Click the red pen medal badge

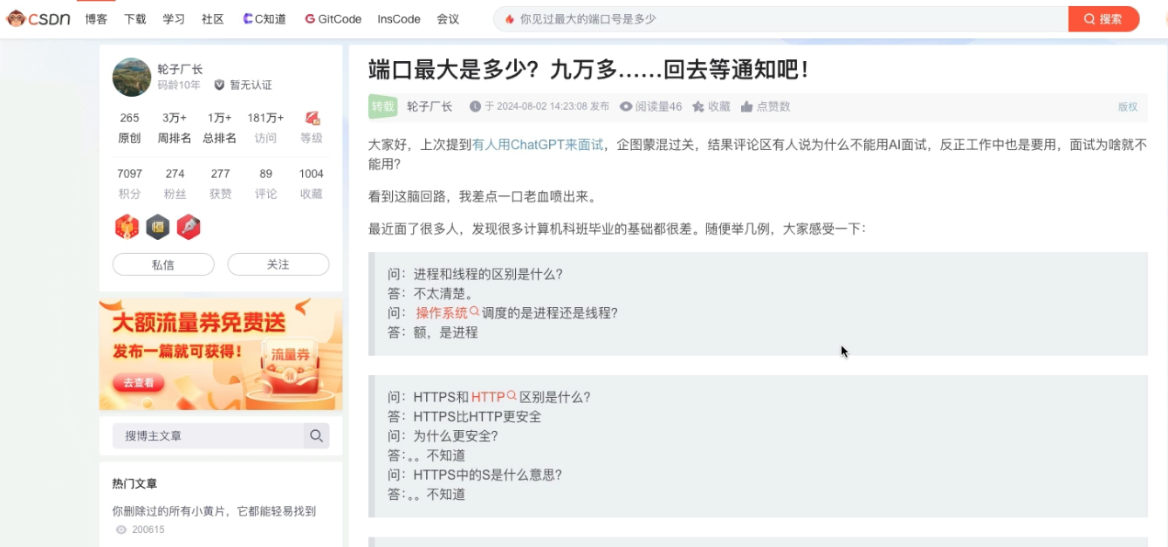pyautogui.click(x=189, y=228)
